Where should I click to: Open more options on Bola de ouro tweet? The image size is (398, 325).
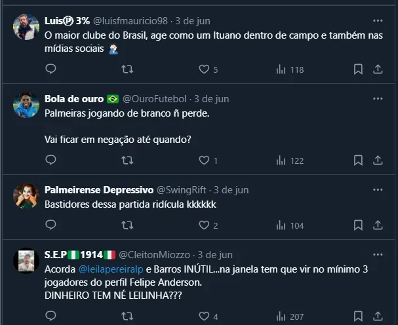click(x=378, y=98)
